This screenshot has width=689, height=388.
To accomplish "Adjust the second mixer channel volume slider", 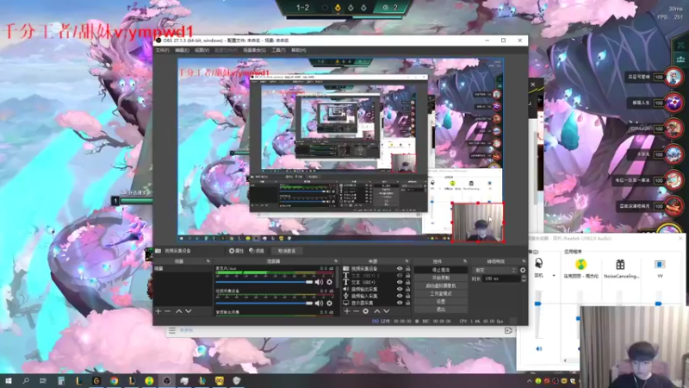I will (x=264, y=304).
